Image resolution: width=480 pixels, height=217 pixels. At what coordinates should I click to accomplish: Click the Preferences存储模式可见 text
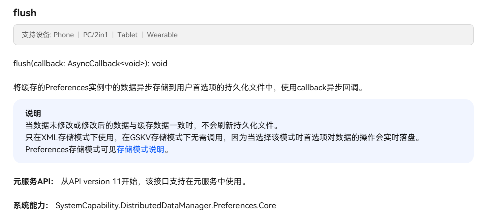[x=71, y=150]
